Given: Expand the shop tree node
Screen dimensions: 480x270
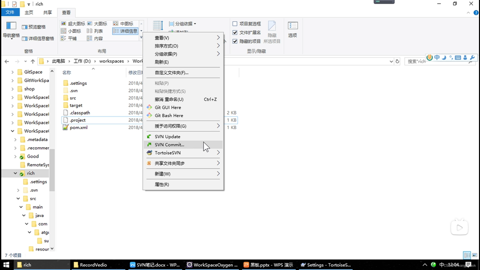Looking at the screenshot, I should [x=12, y=89].
